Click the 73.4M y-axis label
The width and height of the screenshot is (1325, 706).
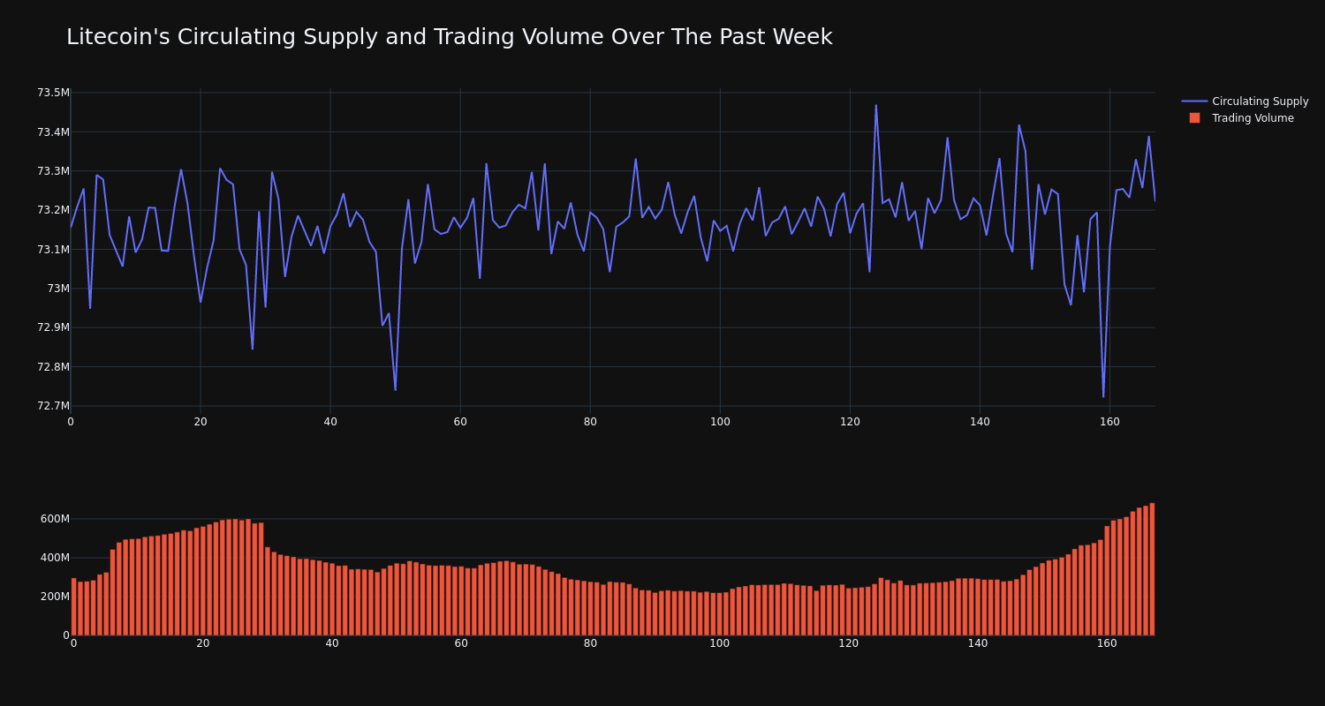click(53, 132)
